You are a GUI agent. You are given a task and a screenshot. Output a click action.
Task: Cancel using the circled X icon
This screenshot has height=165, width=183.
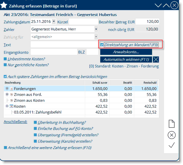coord(171,135)
